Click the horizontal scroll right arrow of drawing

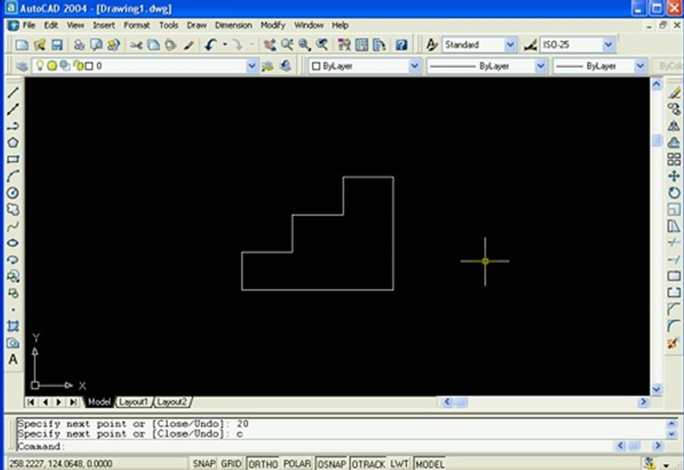[643, 401]
